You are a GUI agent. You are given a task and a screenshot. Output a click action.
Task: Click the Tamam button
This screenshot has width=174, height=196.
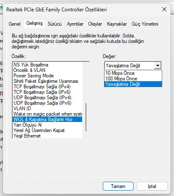(118, 186)
